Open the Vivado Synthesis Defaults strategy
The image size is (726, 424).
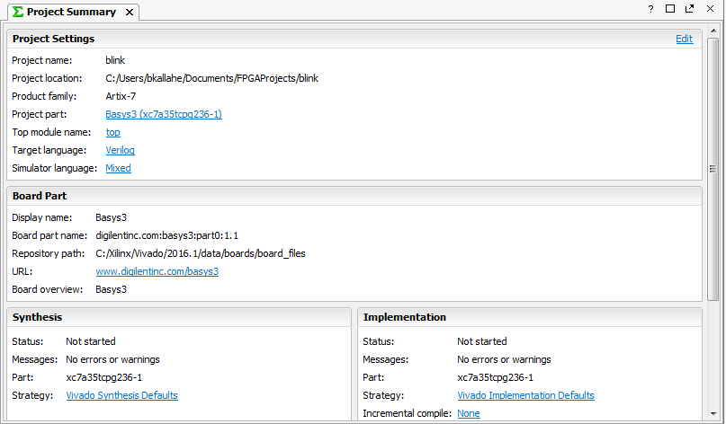click(x=121, y=395)
